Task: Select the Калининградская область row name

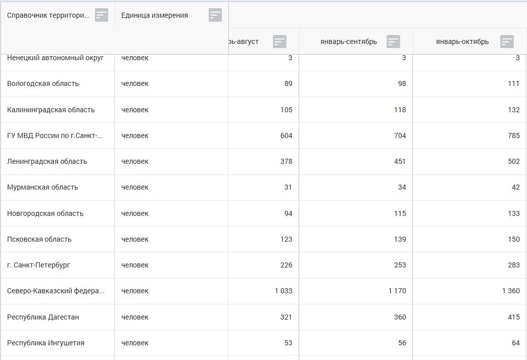Action: pos(51,110)
